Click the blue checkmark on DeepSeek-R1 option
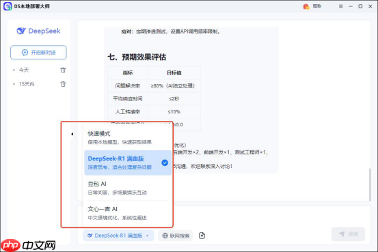378x252 pixels. pyautogui.click(x=165, y=163)
